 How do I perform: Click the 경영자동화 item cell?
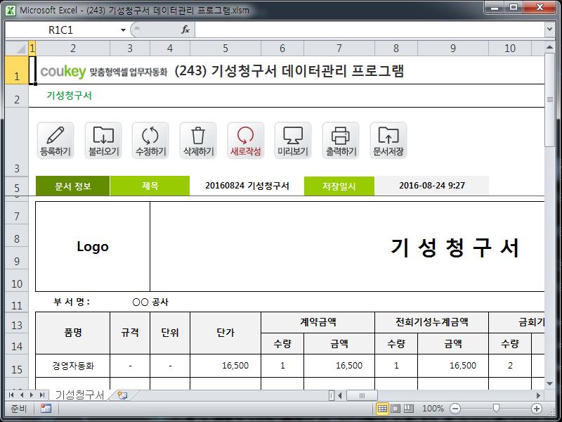click(x=73, y=366)
